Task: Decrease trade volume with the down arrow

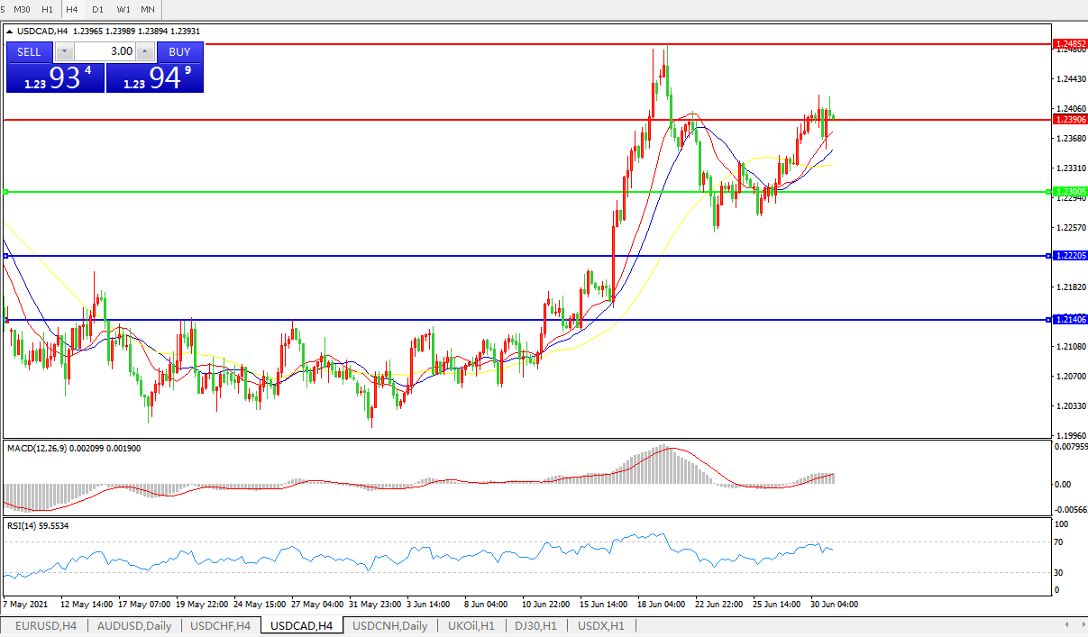Action: pos(65,51)
